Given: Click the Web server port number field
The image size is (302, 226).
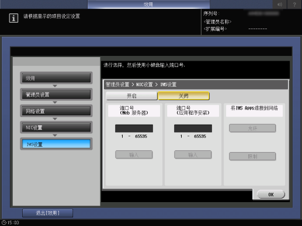Looking at the screenshot, I should point(134,128).
